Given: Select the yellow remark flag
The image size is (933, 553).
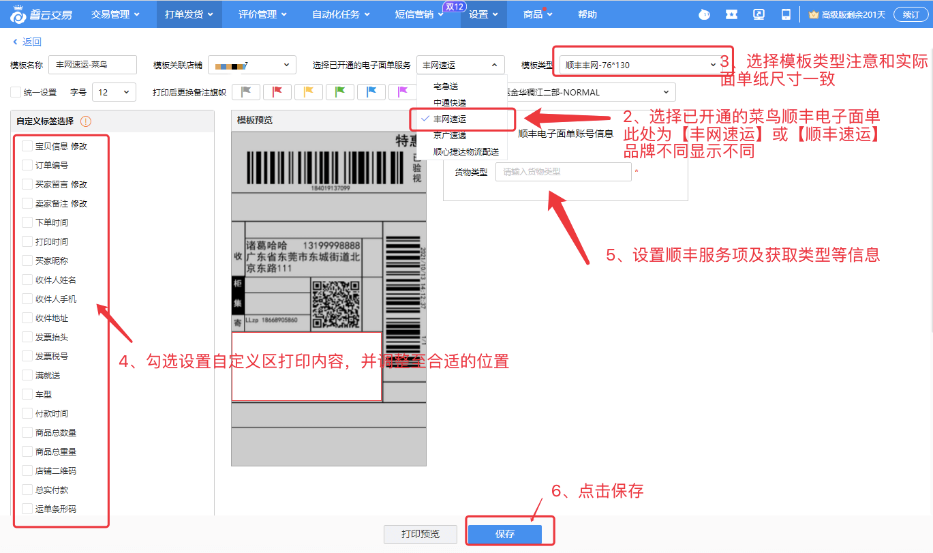Looking at the screenshot, I should (309, 92).
